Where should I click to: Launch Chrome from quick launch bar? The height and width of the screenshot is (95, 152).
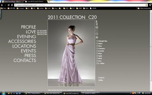coord(9,93)
